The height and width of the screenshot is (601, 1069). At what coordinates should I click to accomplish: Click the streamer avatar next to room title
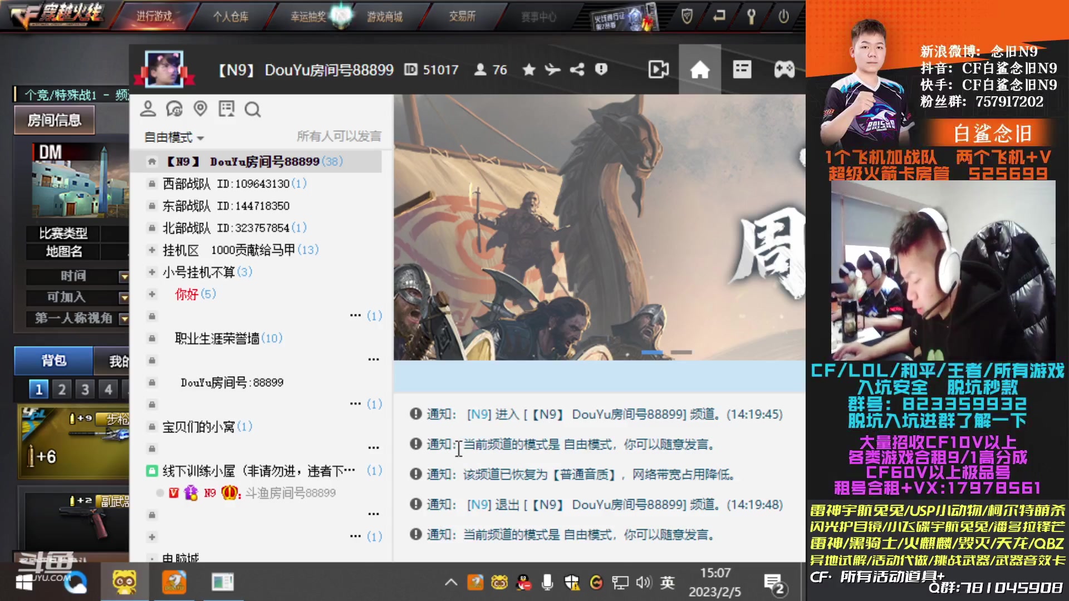tap(165, 69)
